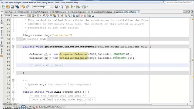Click the Last Edit icon in editor toolbar
The height and width of the screenshot is (109, 194).
(30, 15)
